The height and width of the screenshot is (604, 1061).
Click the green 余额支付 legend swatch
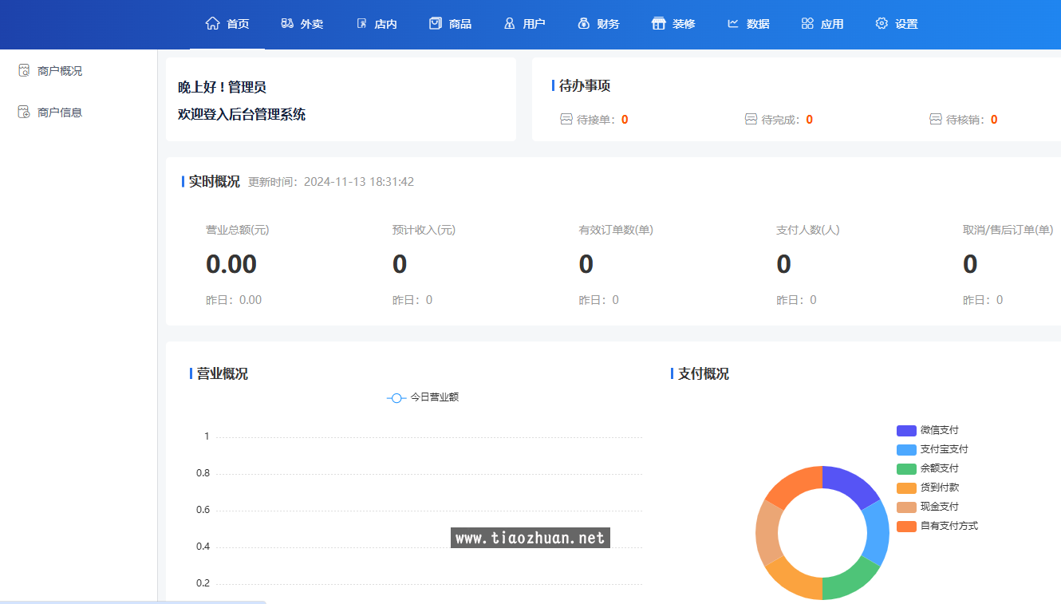pos(906,468)
